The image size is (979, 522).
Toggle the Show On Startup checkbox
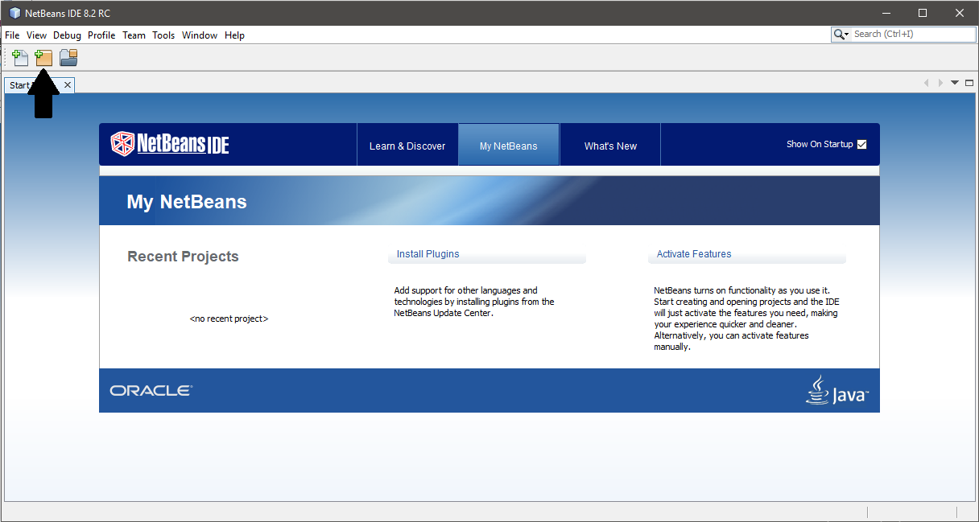click(861, 144)
